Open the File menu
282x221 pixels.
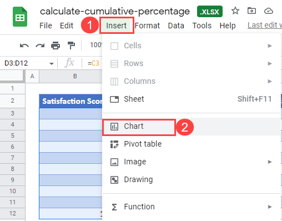pyautogui.click(x=46, y=26)
